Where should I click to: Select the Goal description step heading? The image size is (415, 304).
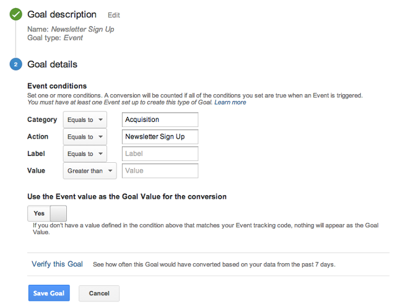click(x=62, y=14)
